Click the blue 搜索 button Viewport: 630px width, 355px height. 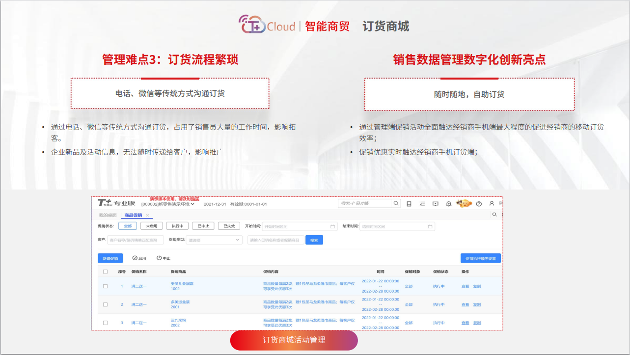314,240
